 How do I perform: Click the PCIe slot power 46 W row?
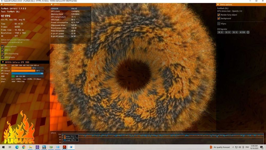tap(70, 31)
